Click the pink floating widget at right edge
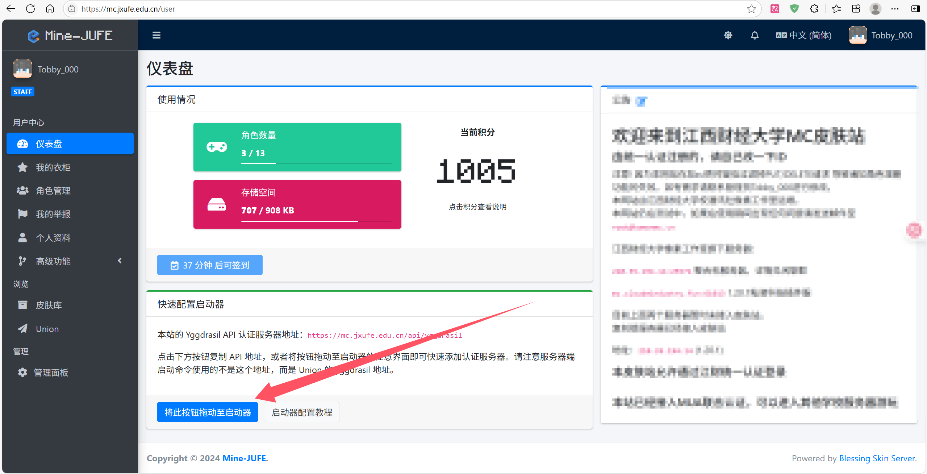Viewport: 927px width, 474px height. pos(914,230)
